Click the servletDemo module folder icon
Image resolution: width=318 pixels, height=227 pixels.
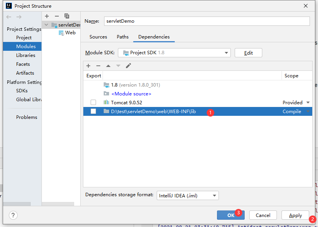tap(54, 25)
